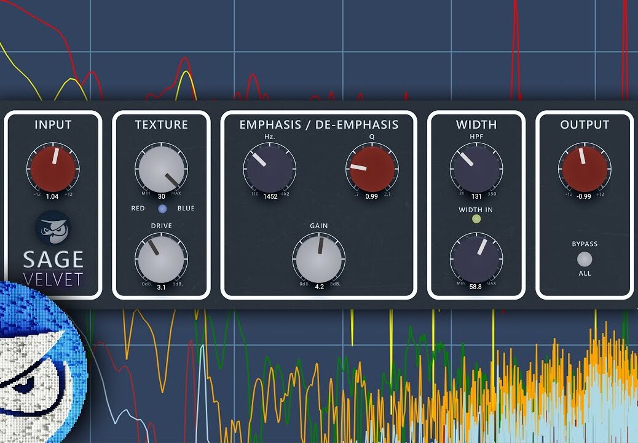Select the 3.1 drive value readout

click(x=161, y=287)
